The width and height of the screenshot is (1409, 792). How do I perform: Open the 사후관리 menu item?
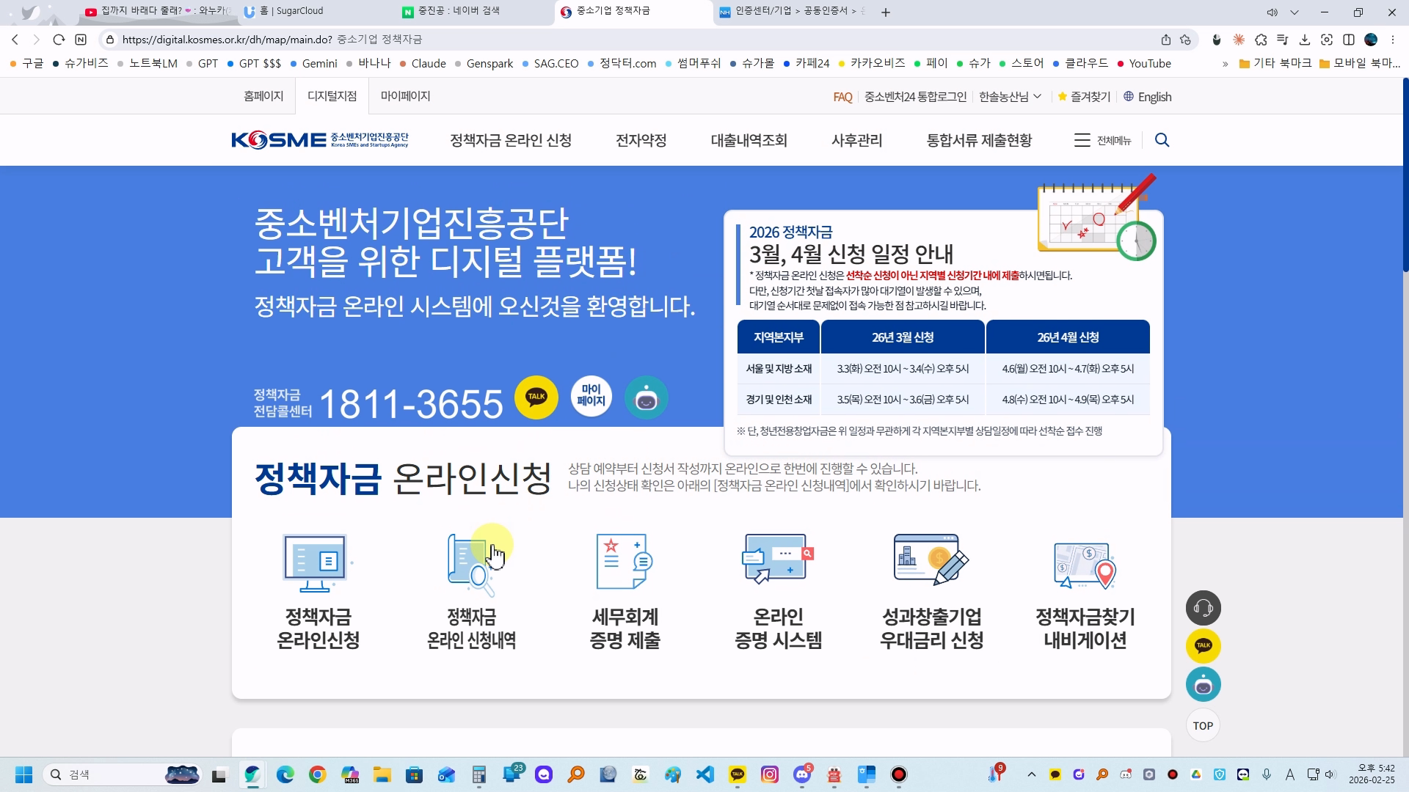(x=856, y=140)
